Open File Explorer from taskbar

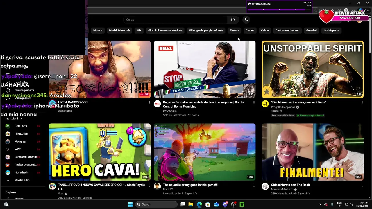(x=191, y=204)
